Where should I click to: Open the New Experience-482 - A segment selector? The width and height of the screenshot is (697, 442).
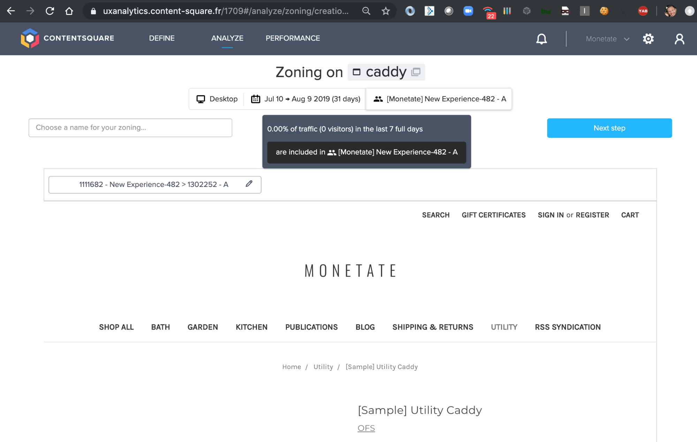point(439,99)
